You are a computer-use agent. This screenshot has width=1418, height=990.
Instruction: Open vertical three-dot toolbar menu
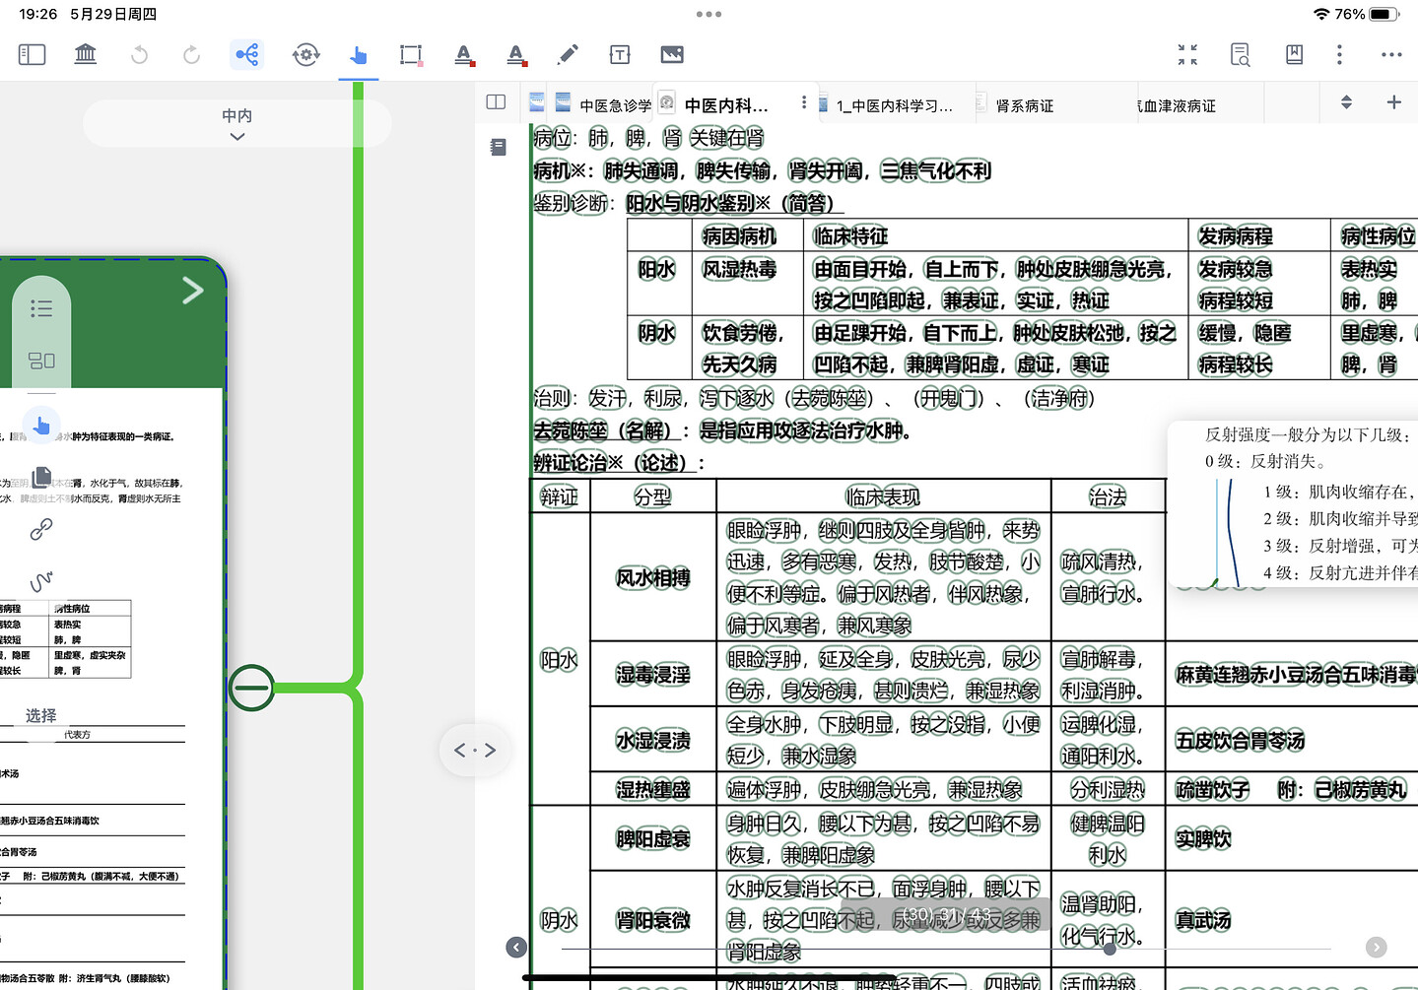pos(1339,54)
